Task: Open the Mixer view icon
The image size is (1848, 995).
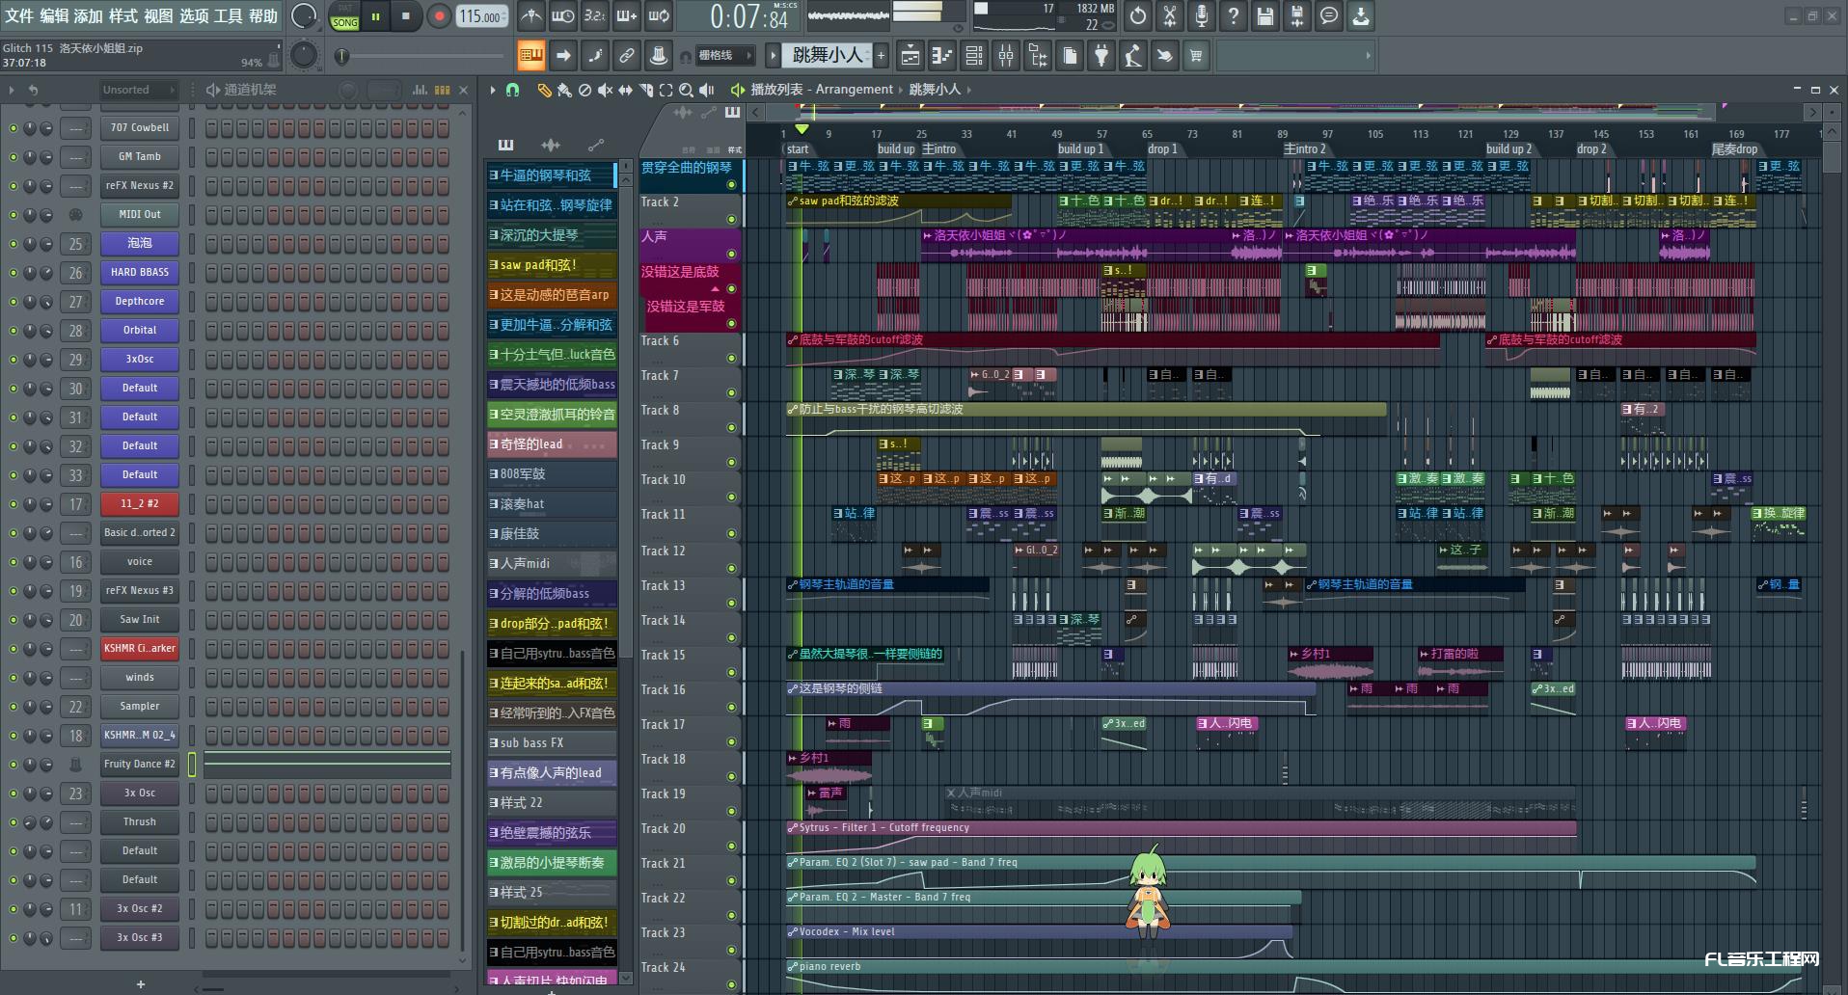Action: point(1006,56)
